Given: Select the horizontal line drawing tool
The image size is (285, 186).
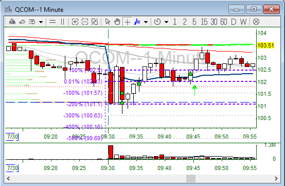Looking at the screenshot, I should (x=52, y=22).
